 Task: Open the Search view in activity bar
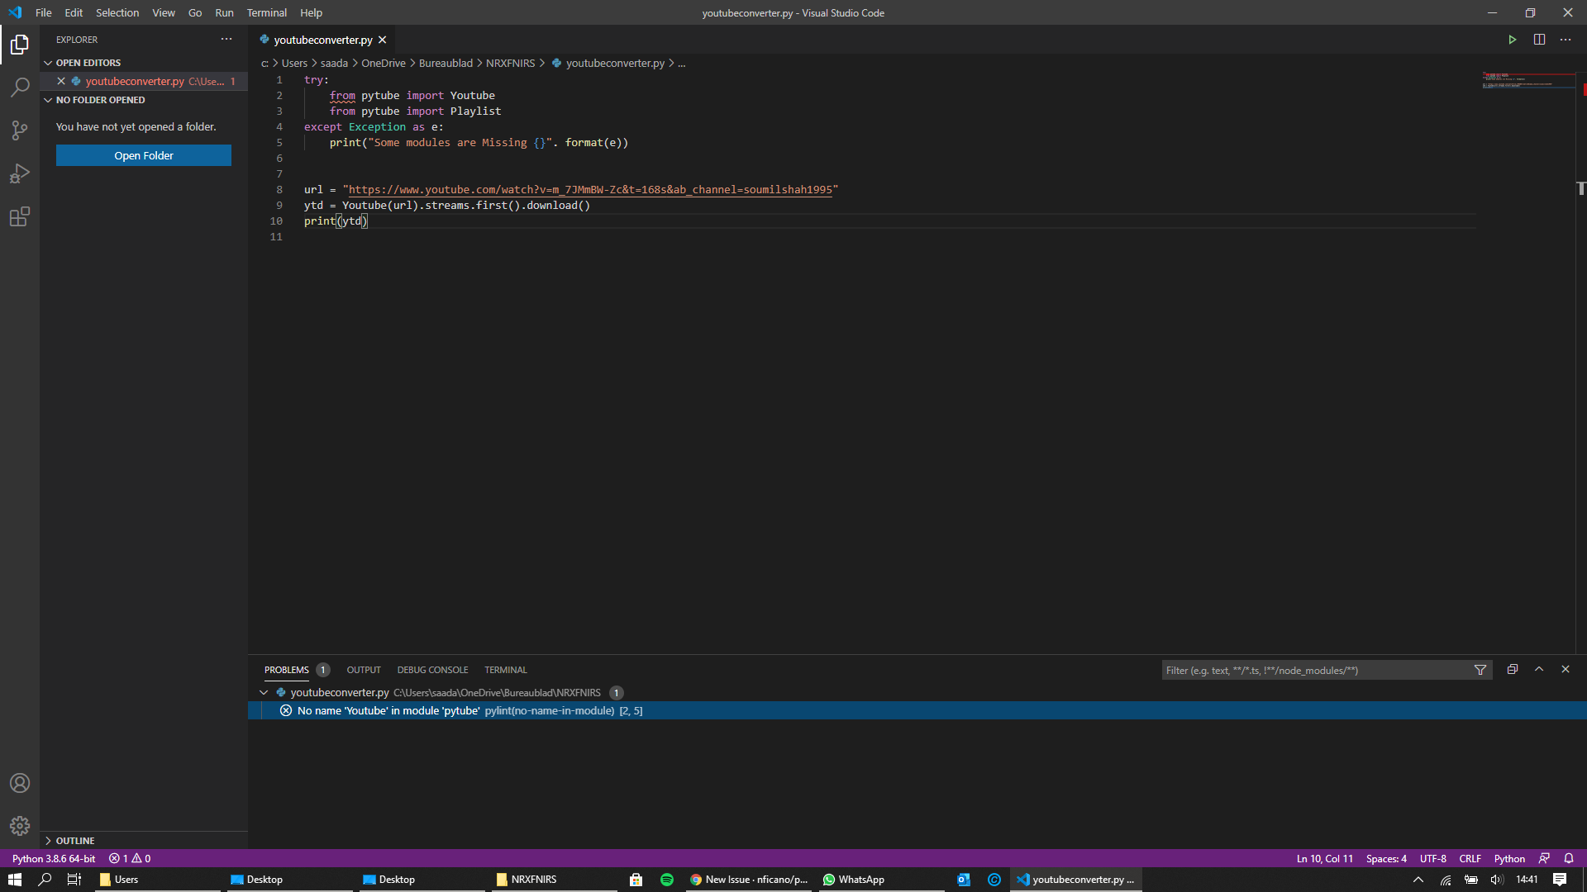[20, 87]
